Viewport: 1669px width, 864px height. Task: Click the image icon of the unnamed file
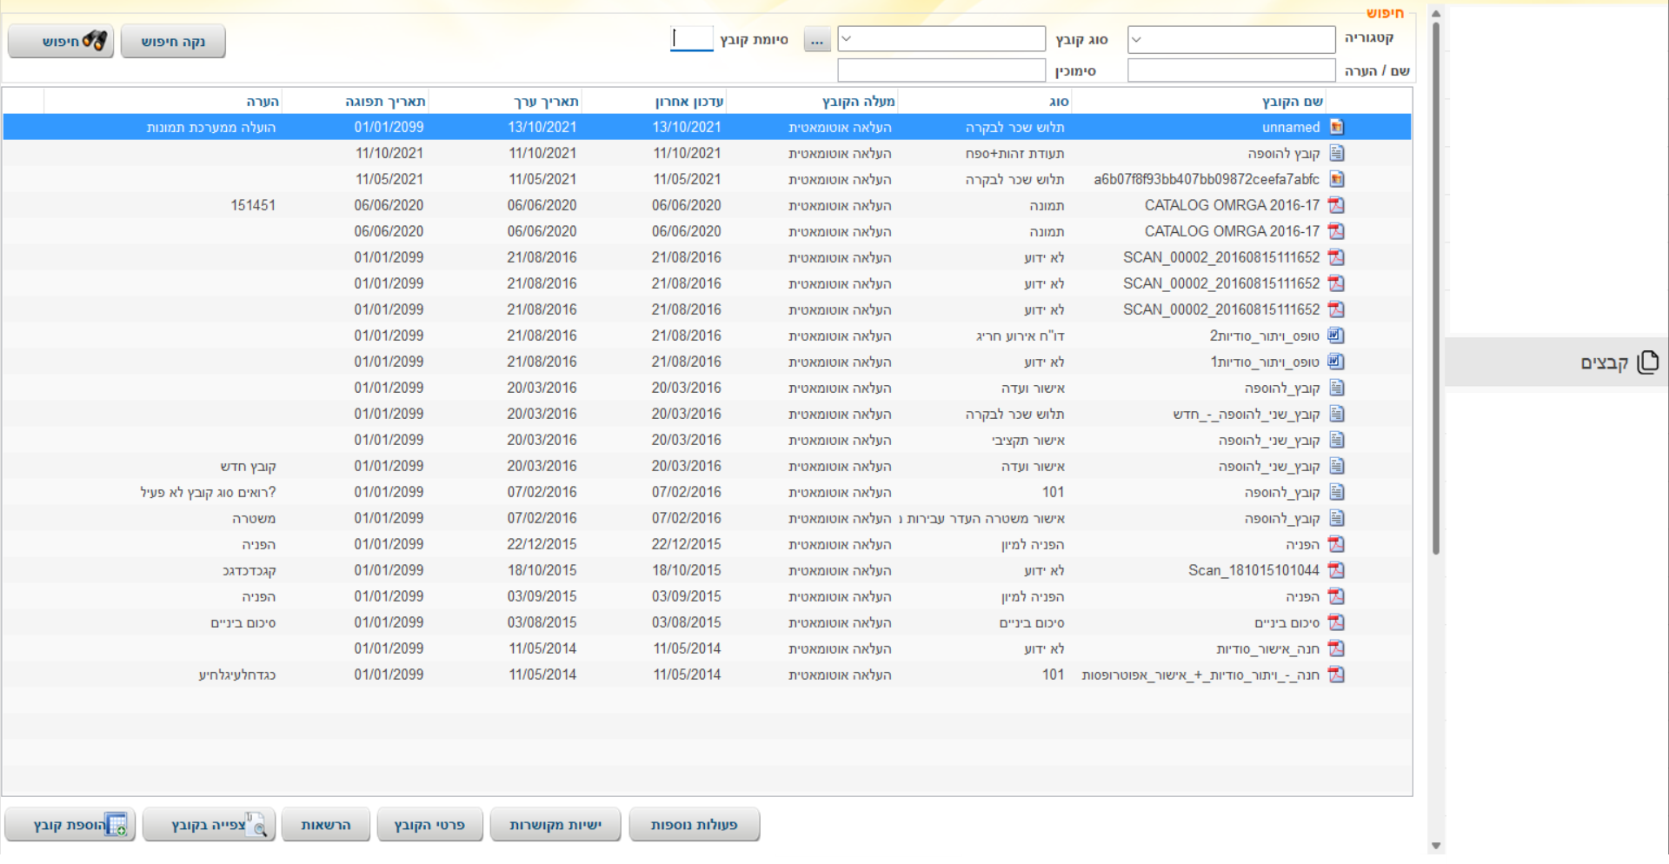coord(1336,127)
